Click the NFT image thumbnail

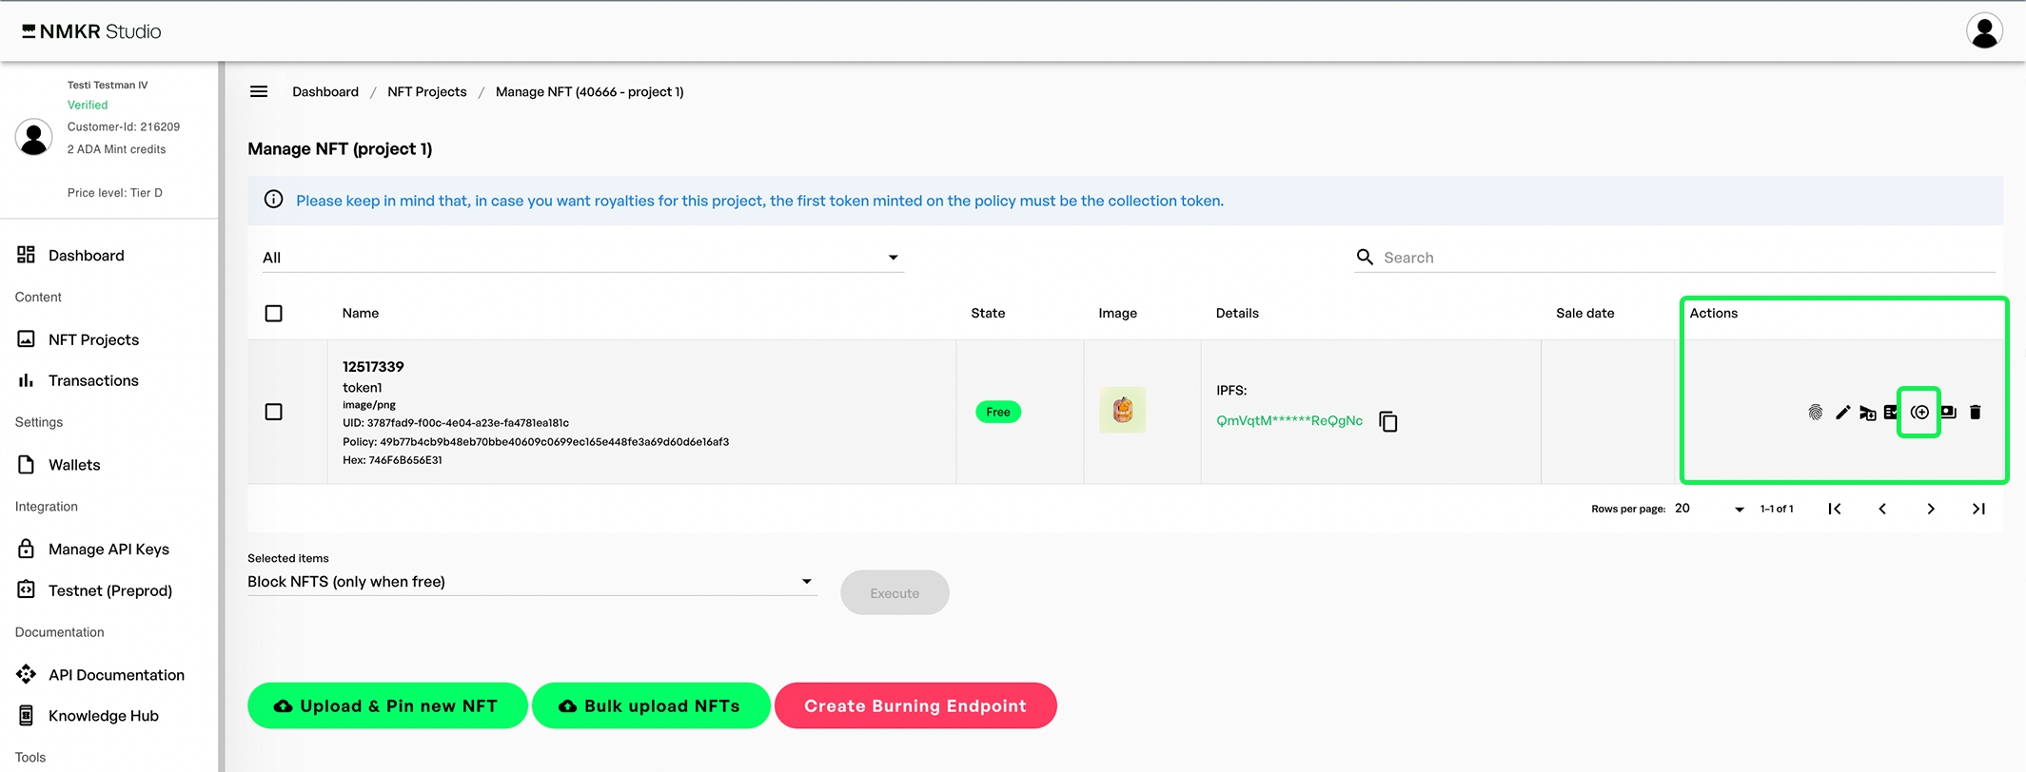[1122, 411]
